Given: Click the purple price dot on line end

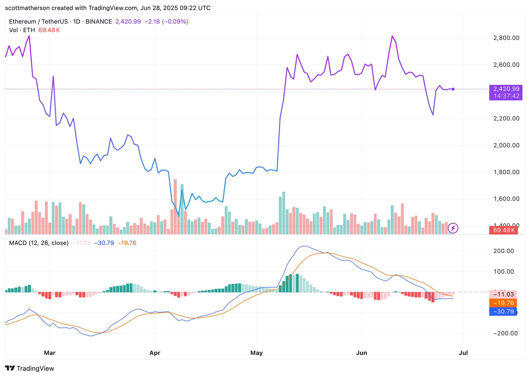Looking at the screenshot, I should (x=453, y=89).
